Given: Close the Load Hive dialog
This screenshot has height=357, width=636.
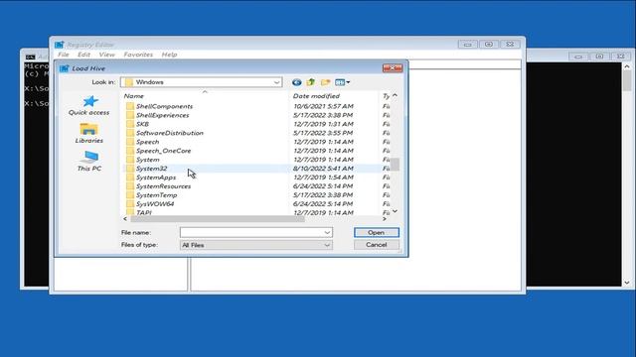Looking at the screenshot, I should click(393, 68).
